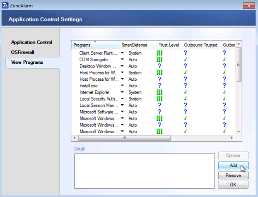This screenshot has width=258, height=197.
Task: Open SmartDefense dropdown for COM Surrogate
Action: click(x=122, y=59)
